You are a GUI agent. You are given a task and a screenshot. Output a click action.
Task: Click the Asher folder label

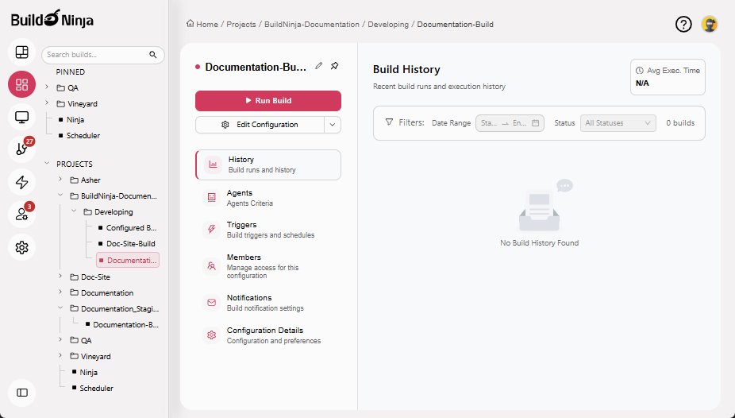tap(90, 180)
